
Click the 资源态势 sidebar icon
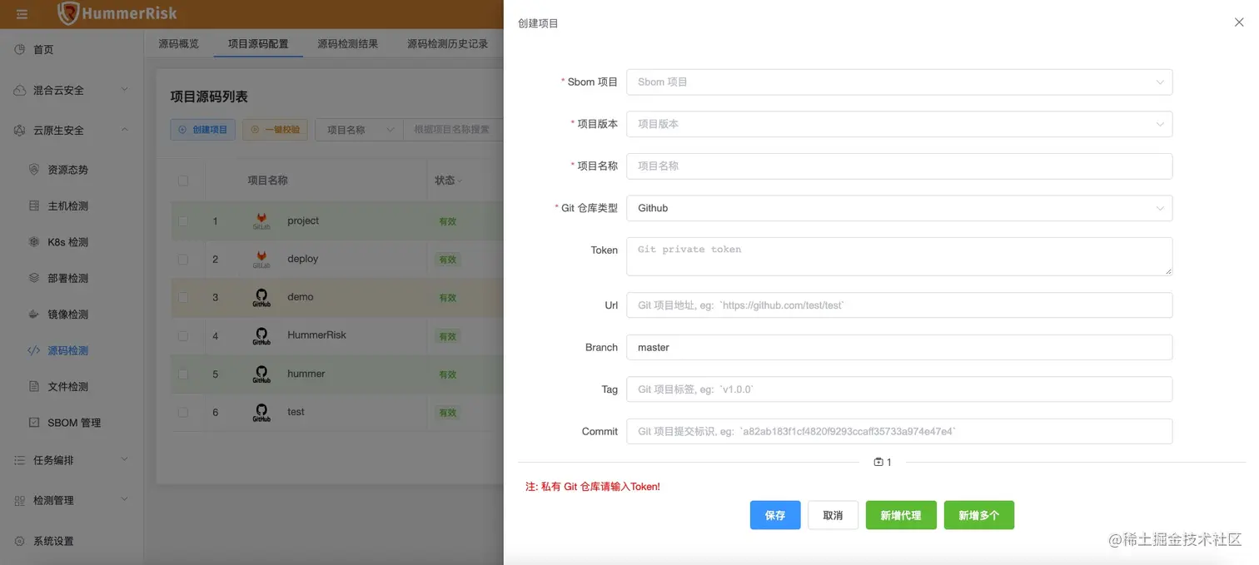click(34, 170)
